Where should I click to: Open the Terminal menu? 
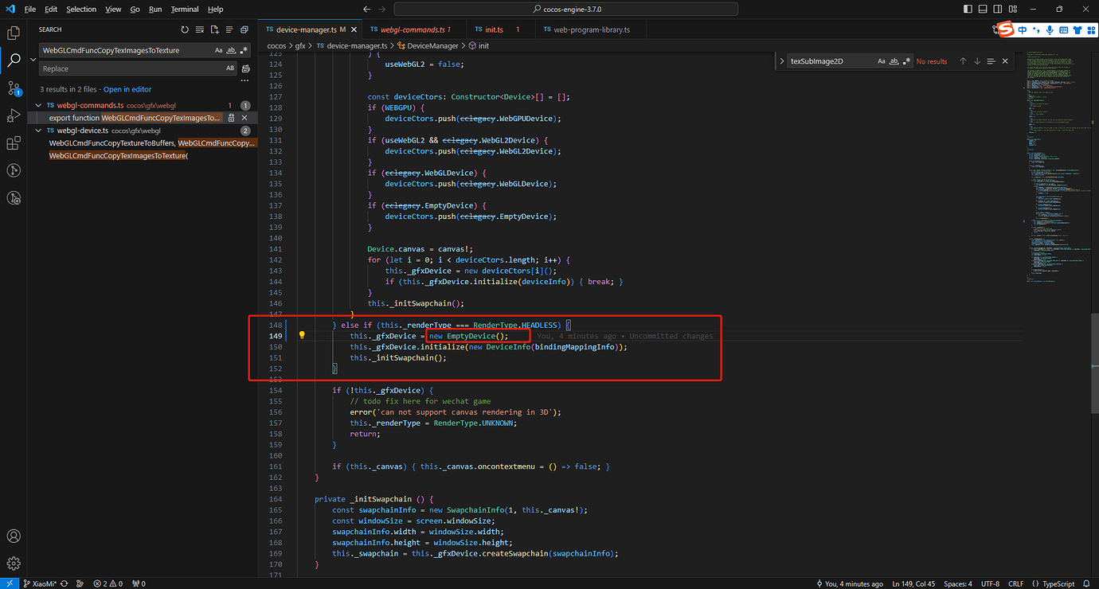coord(184,9)
